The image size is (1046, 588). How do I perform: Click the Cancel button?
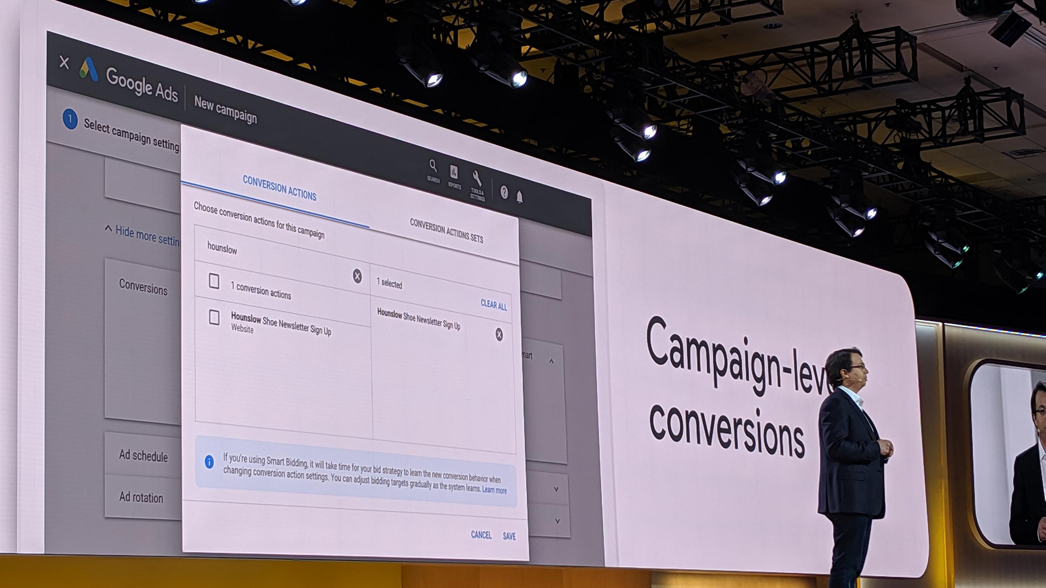[x=481, y=534]
